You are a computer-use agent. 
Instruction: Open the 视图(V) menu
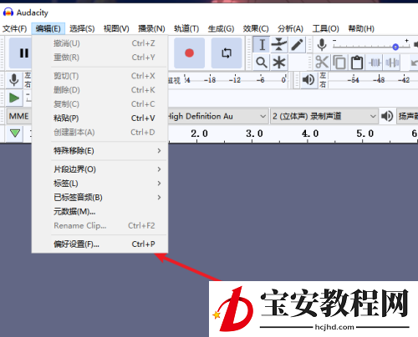116,28
